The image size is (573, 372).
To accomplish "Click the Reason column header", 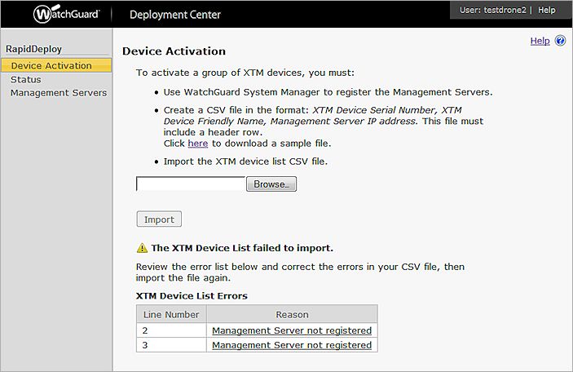I will [292, 314].
